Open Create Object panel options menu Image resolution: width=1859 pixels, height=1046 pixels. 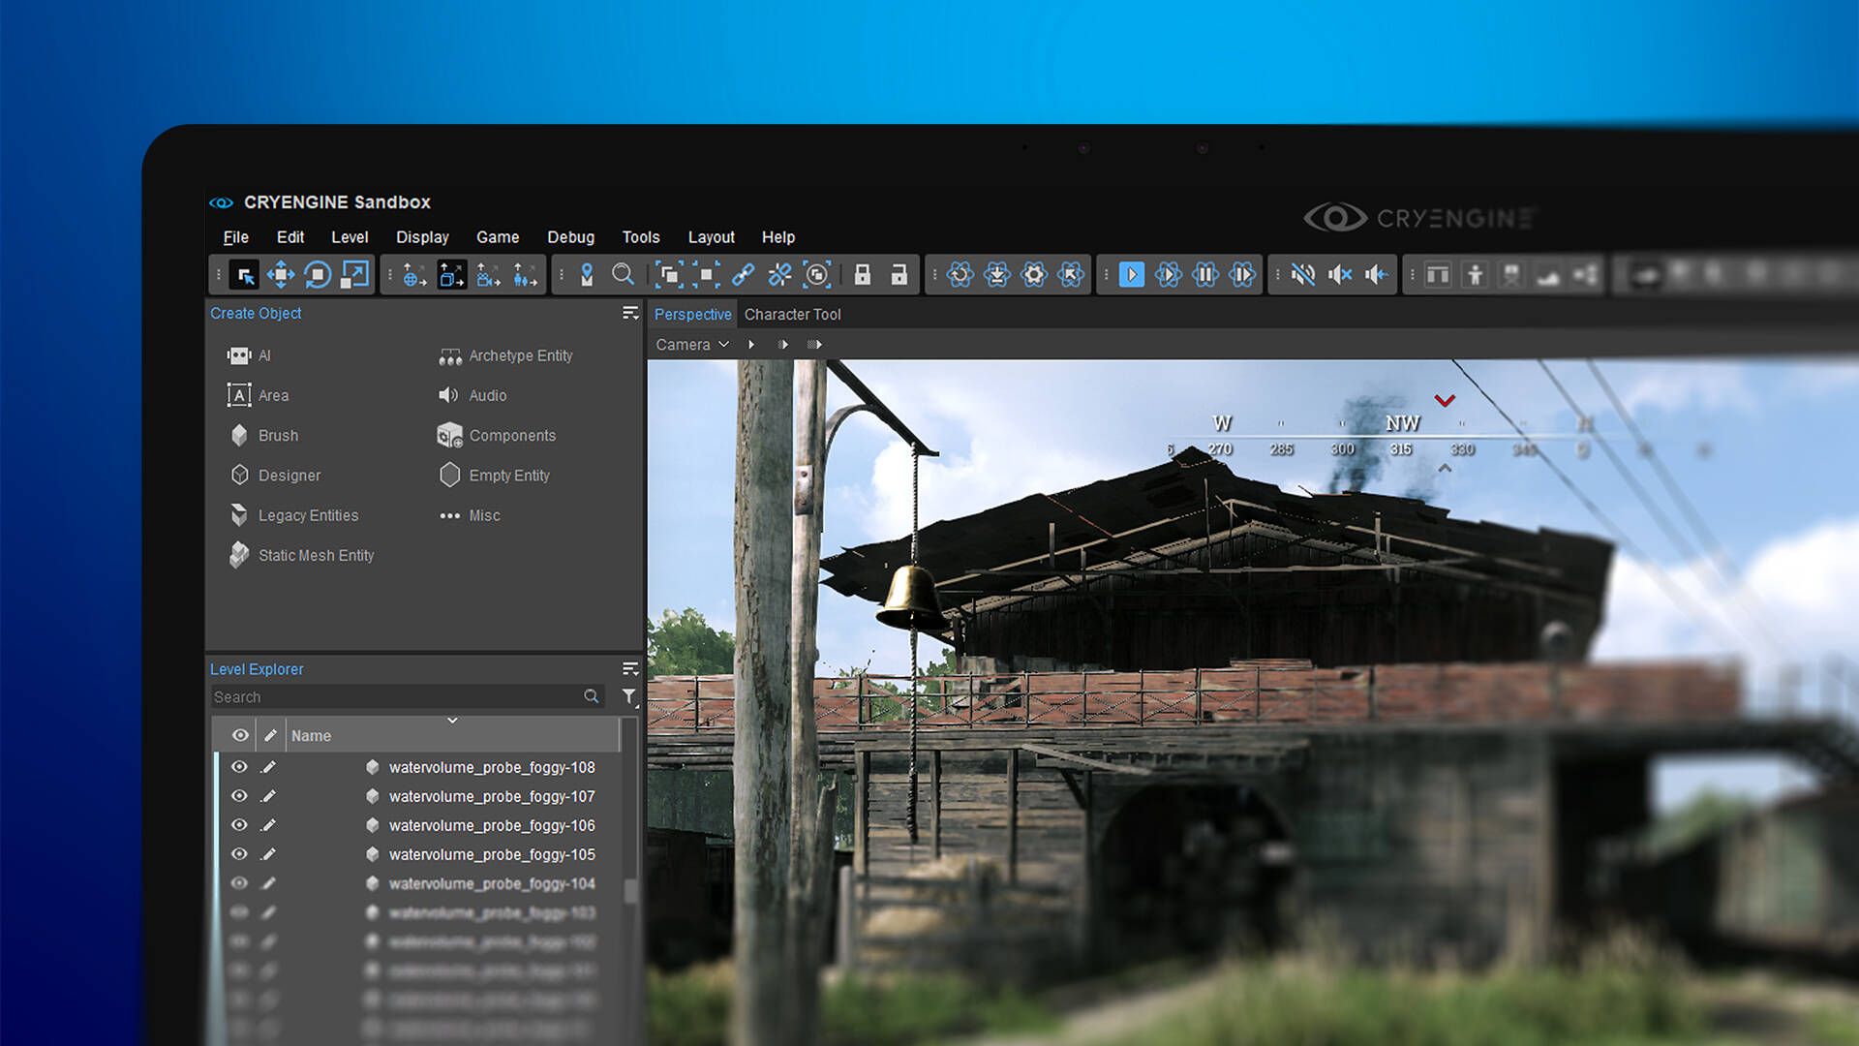pyautogui.click(x=629, y=313)
